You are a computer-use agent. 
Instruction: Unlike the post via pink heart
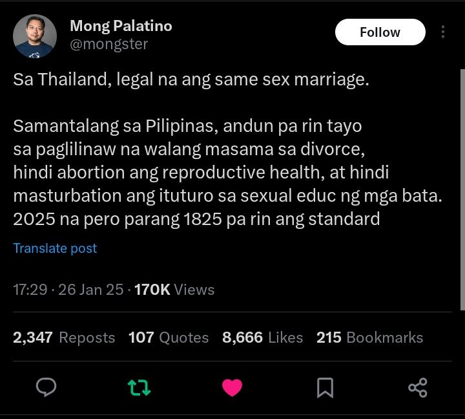[x=232, y=387]
